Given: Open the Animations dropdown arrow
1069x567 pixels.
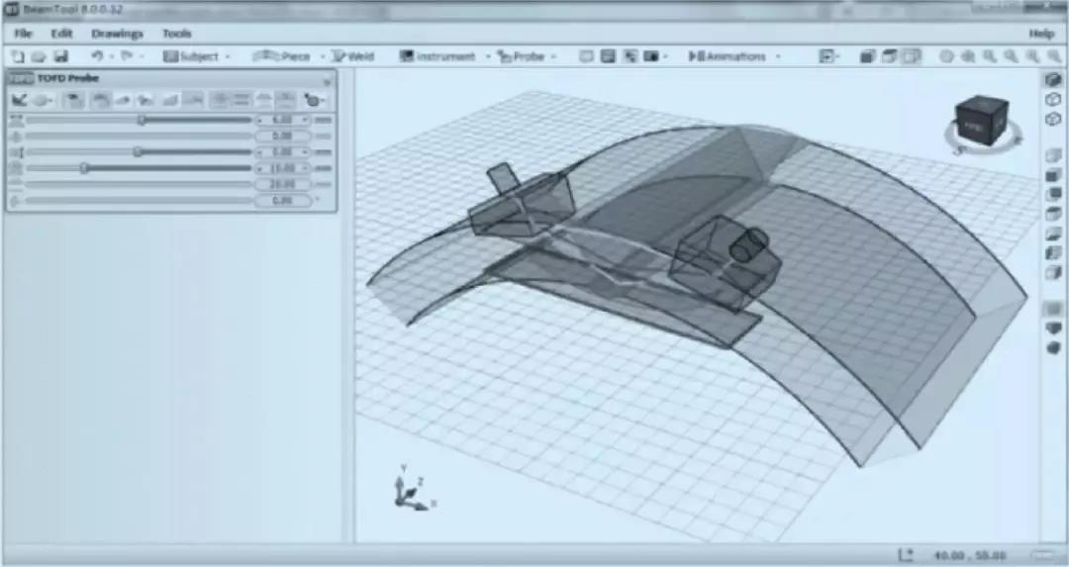Looking at the screenshot, I should click(x=778, y=56).
